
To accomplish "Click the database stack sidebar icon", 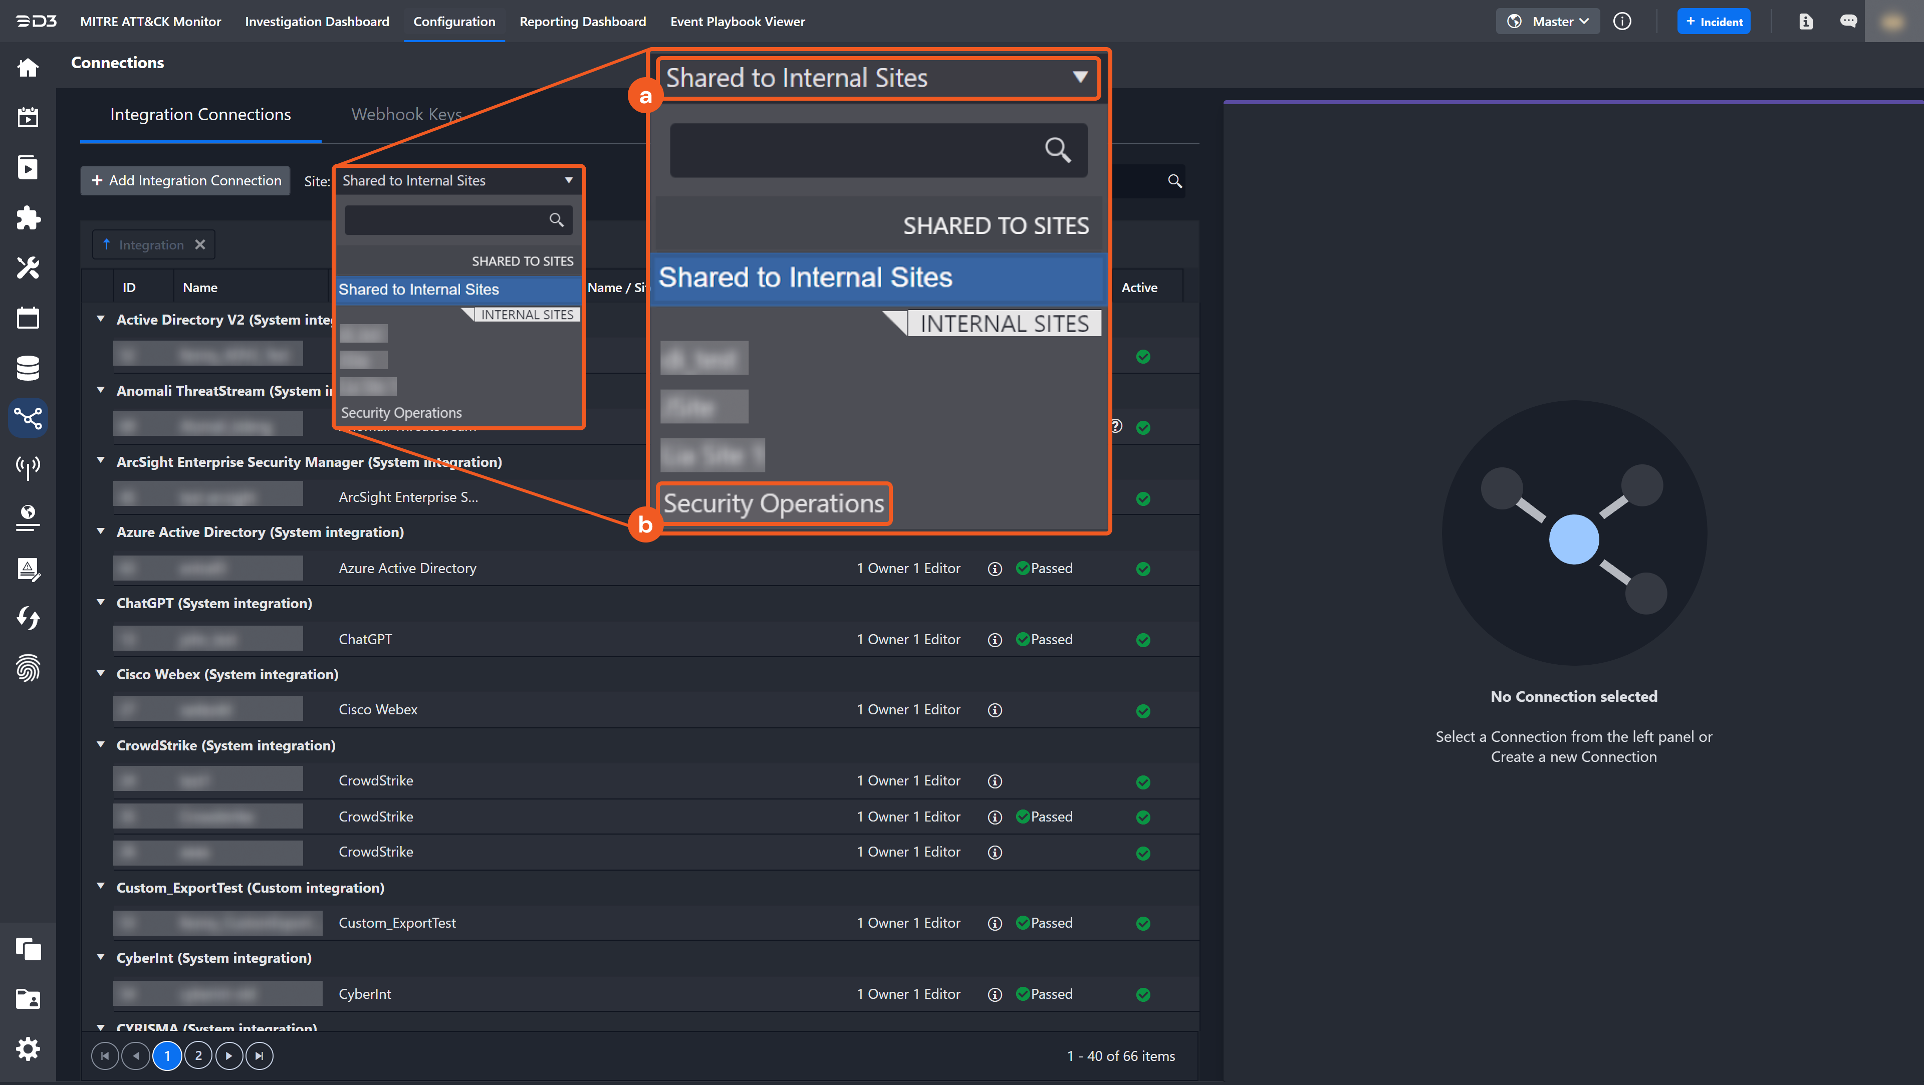I will click(28, 367).
